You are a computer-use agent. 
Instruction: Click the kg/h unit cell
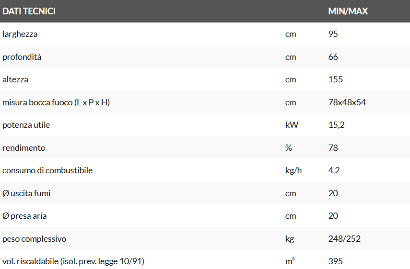293,170
